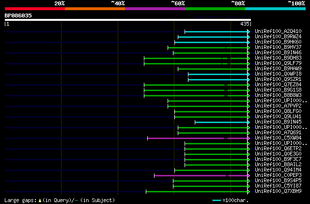
Task: Select the UniRef100_A7Q691 label
Action: 278,133
